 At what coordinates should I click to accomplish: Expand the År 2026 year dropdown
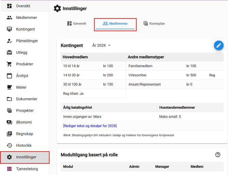point(101,45)
